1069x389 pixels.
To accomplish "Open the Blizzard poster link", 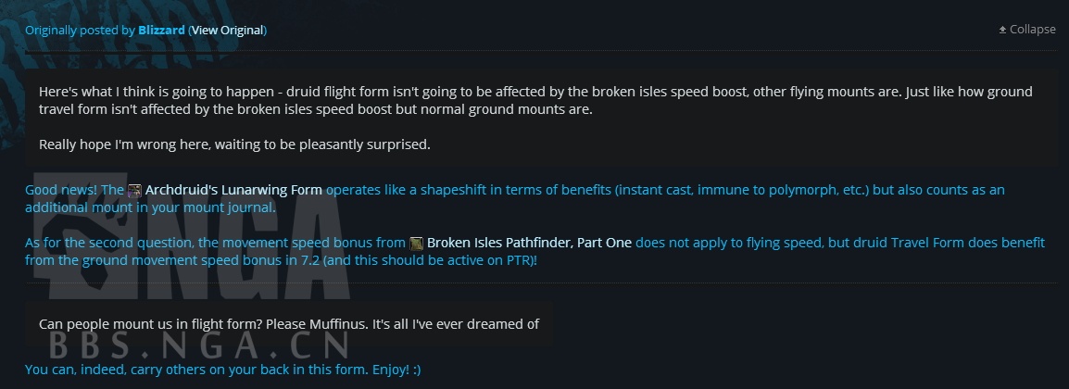I will point(161,30).
